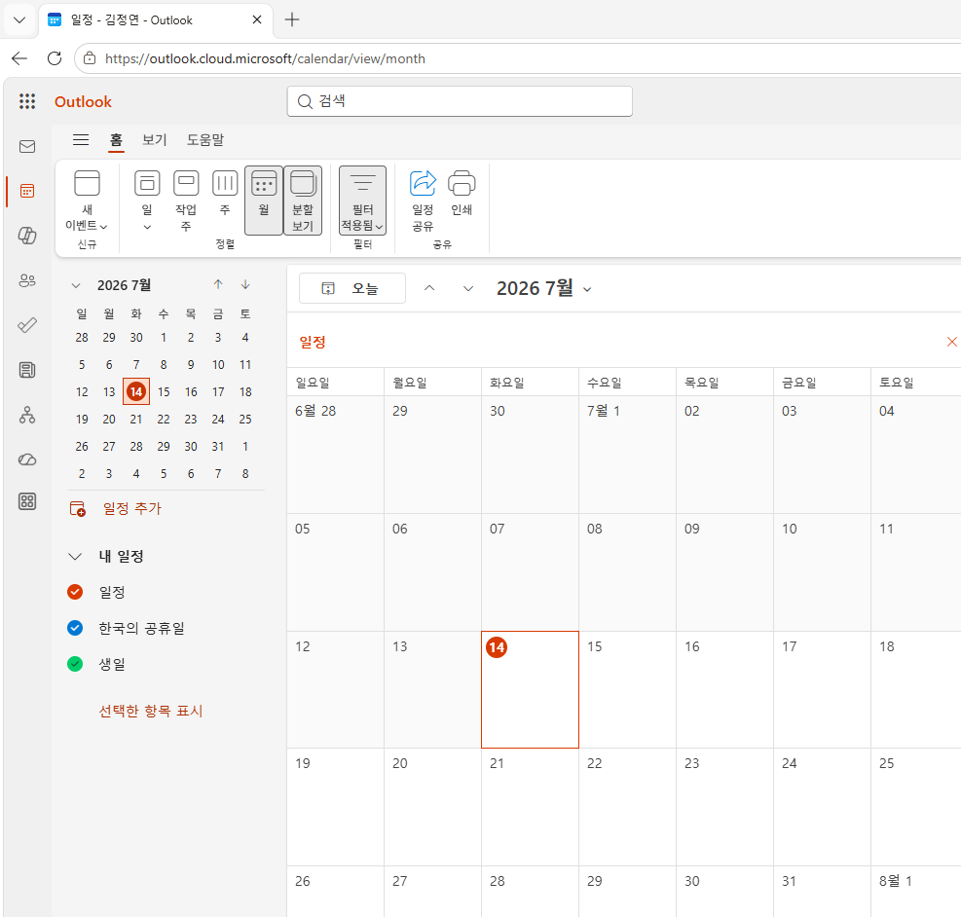This screenshot has width=961, height=917.
Task: Open Copilot from the left sidebar
Action: [x=27, y=236]
